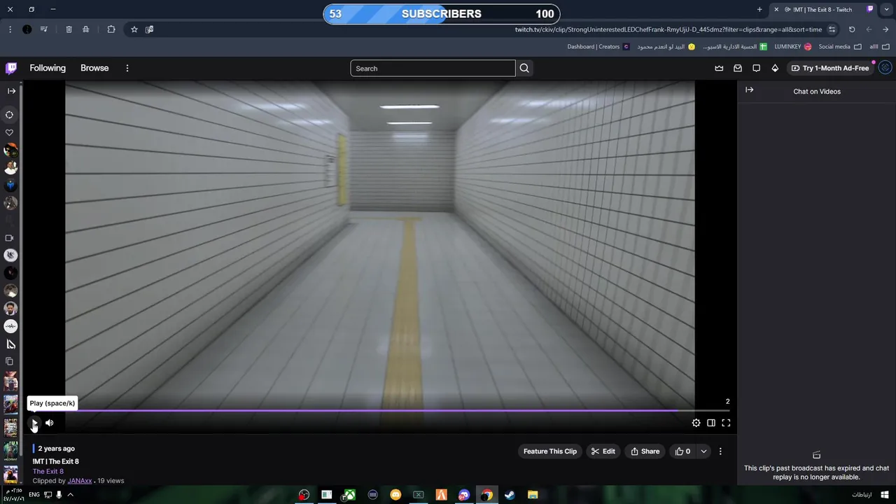Open the browser three-dot menu
This screenshot has width=896, height=504.
pos(10,29)
